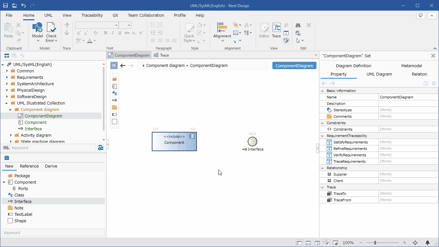
Task: Switch to the Relation inspector tab
Action: (x=419, y=74)
